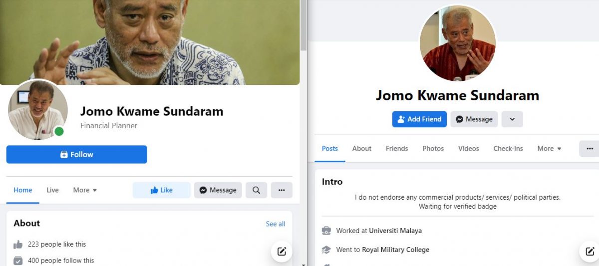This screenshot has width=599, height=266.
Task: Open the See all link in About
Action: pos(275,224)
